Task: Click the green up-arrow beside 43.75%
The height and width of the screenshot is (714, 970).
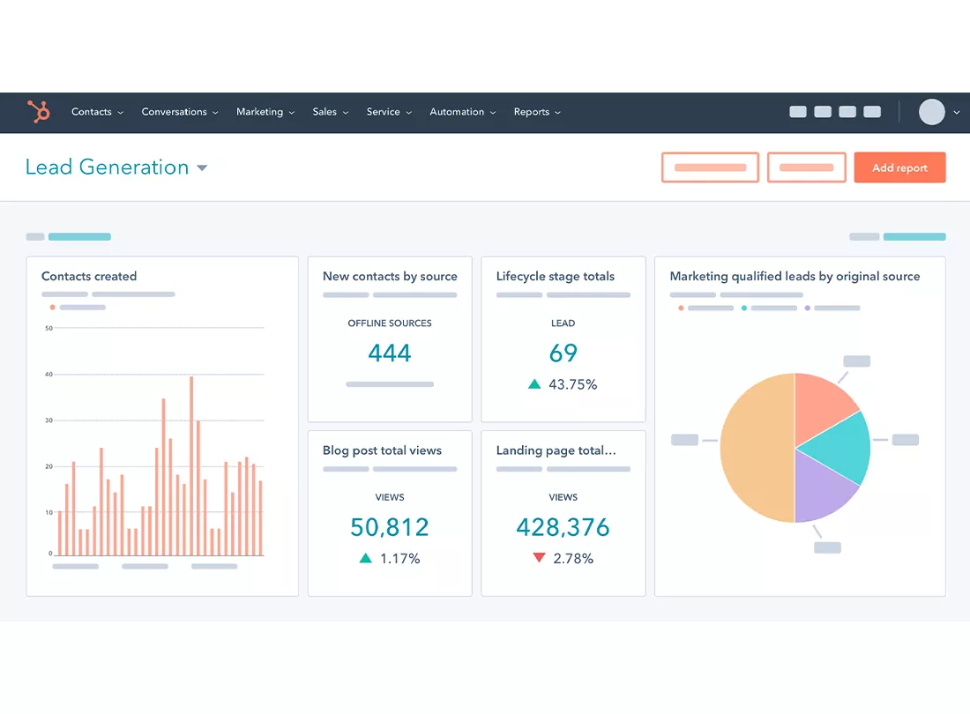Action: [534, 384]
